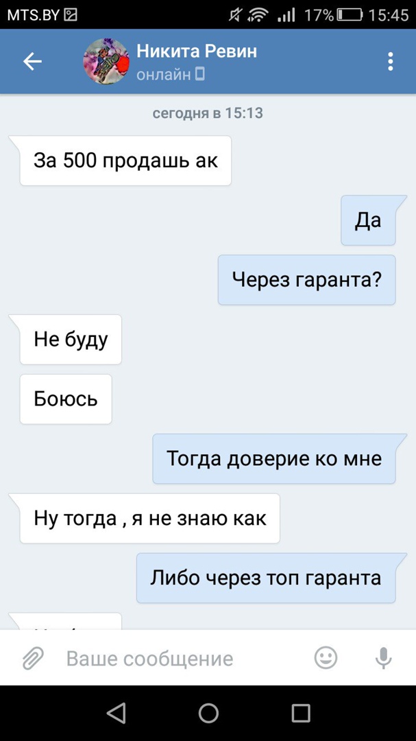The width and height of the screenshot is (416, 741).
Task: Click the Никита Ревин name in the header
Action: pyautogui.click(x=197, y=51)
